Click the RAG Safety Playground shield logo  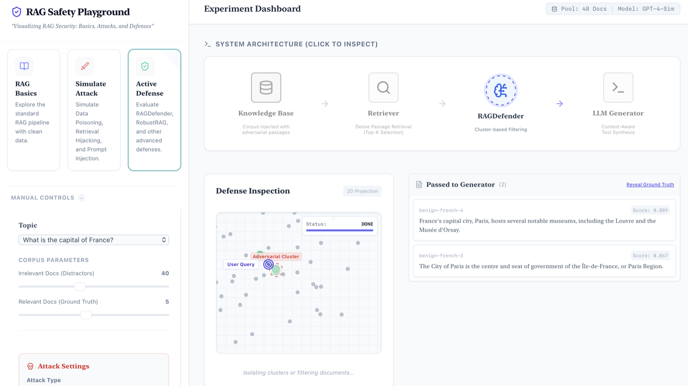(x=17, y=12)
